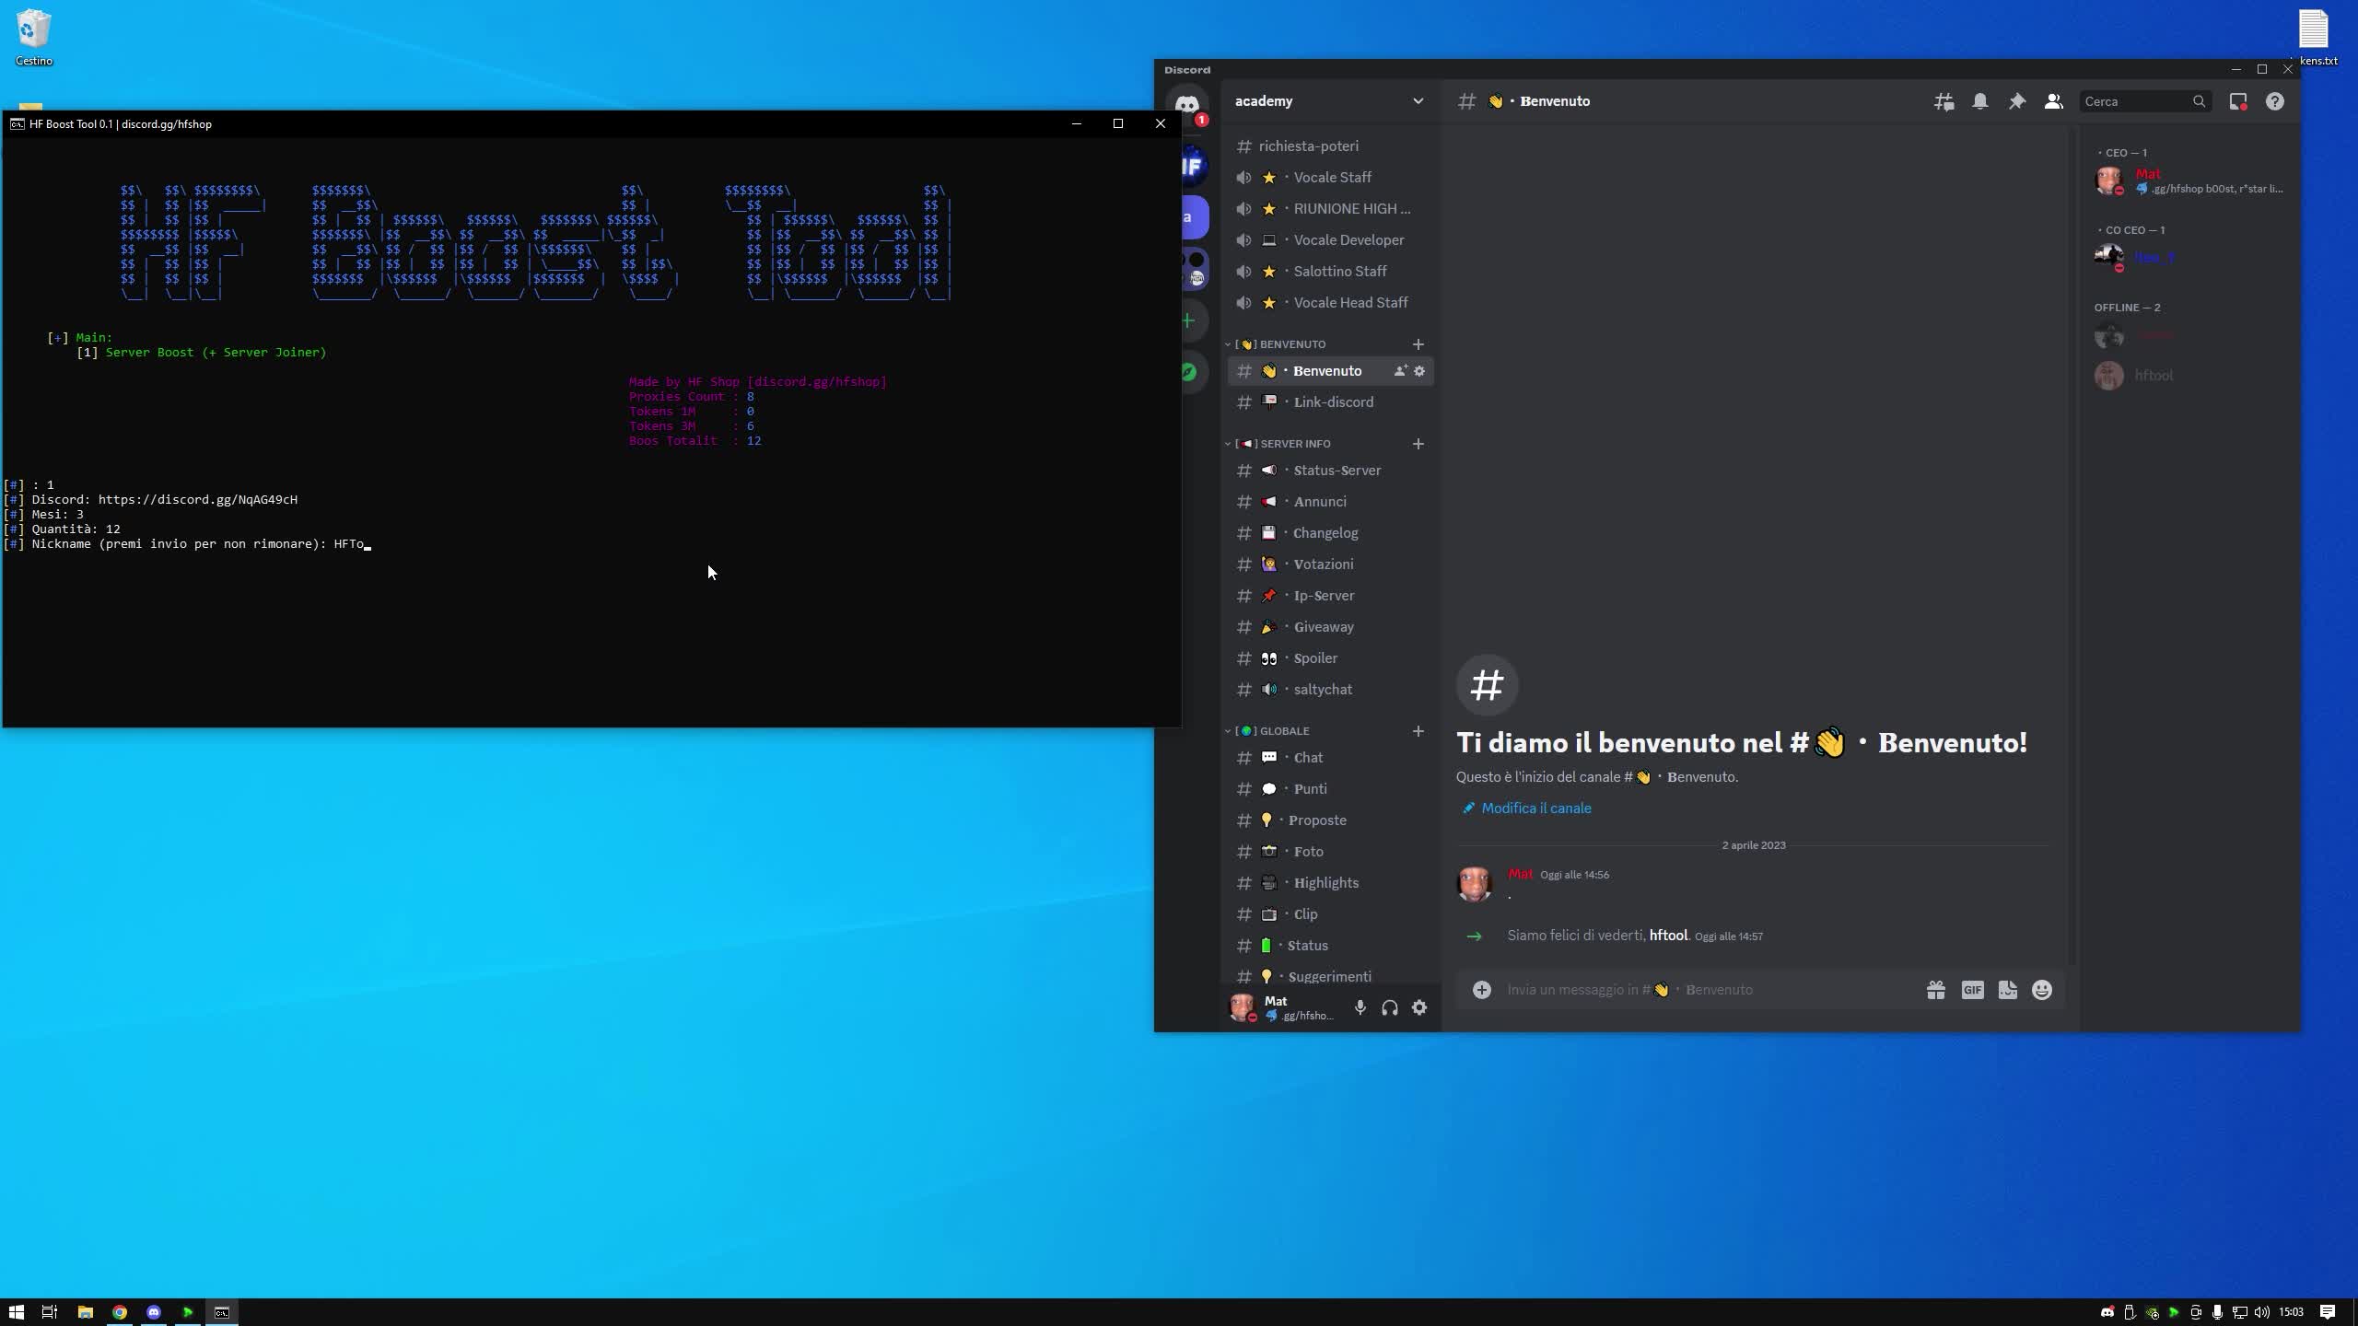
Task: Click the Modifica il canale link
Action: 1534,808
